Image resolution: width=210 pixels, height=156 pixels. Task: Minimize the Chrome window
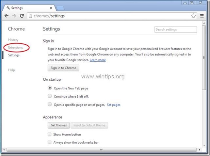tap(185, 3)
